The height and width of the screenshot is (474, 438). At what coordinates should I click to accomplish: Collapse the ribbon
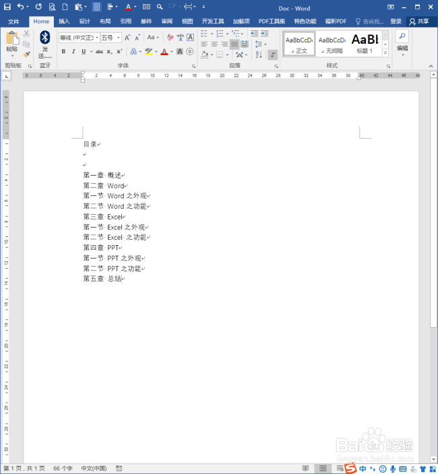[x=431, y=66]
